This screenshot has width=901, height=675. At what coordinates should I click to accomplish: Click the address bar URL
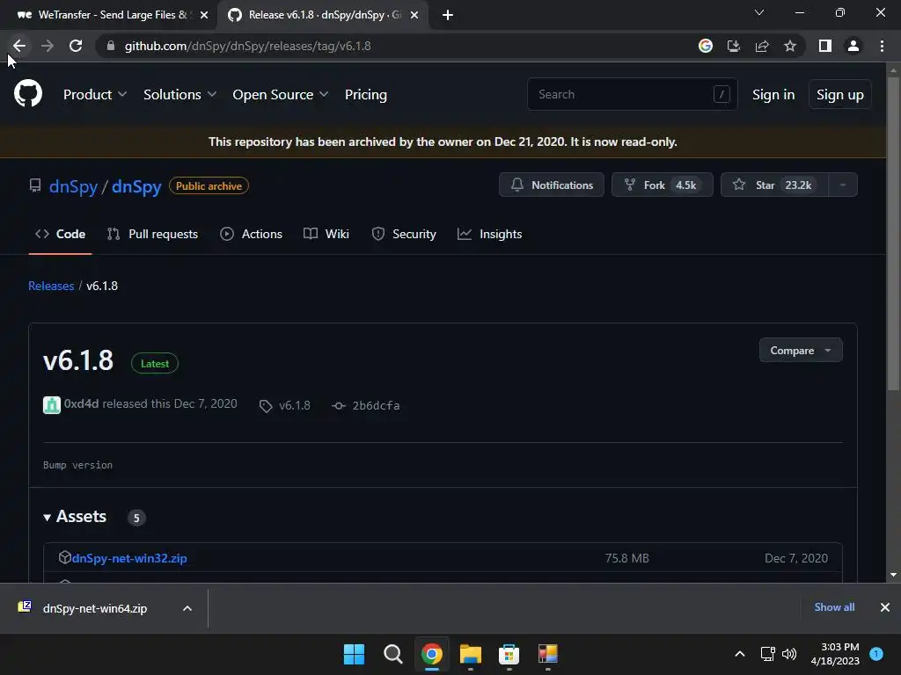247,46
